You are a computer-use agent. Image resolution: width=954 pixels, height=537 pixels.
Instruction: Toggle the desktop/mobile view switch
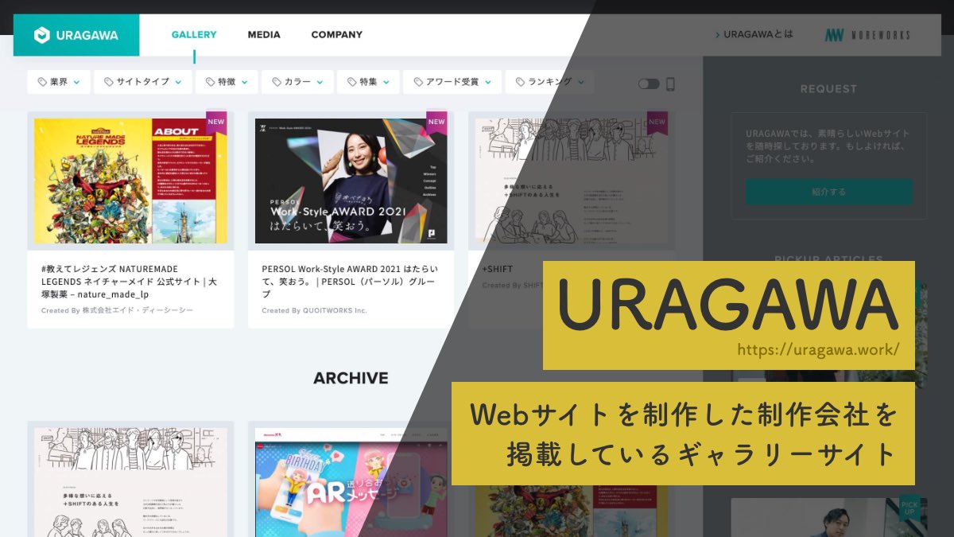(649, 84)
